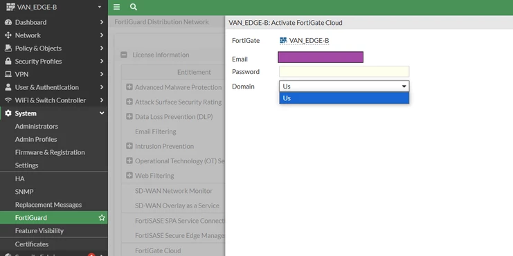Click the VAN_EDGE-B link in dialog
The height and width of the screenshot is (256, 513).
(309, 41)
